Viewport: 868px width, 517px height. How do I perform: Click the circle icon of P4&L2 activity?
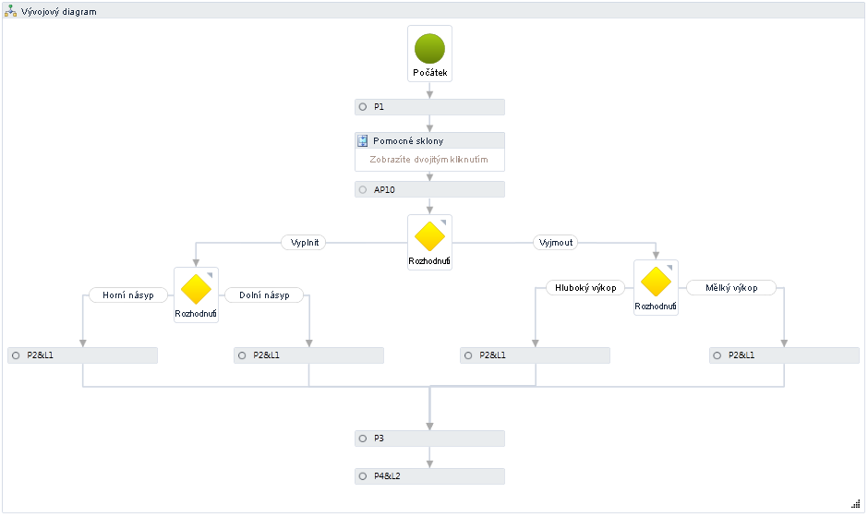(x=363, y=476)
